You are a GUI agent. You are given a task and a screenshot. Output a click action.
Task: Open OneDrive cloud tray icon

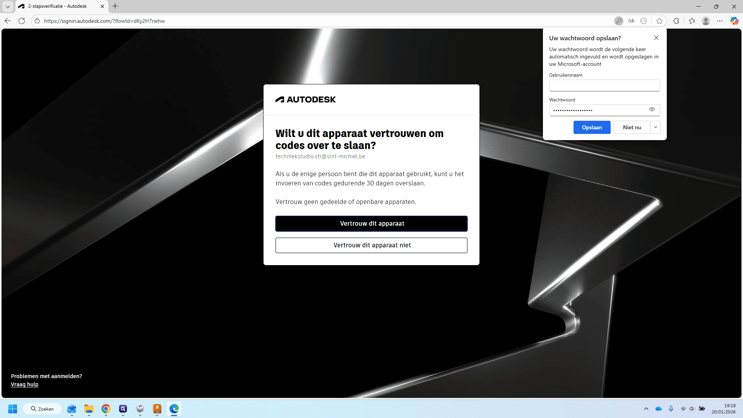pyautogui.click(x=659, y=409)
